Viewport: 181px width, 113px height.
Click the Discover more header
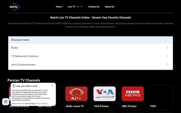pyautogui.click(x=90, y=40)
